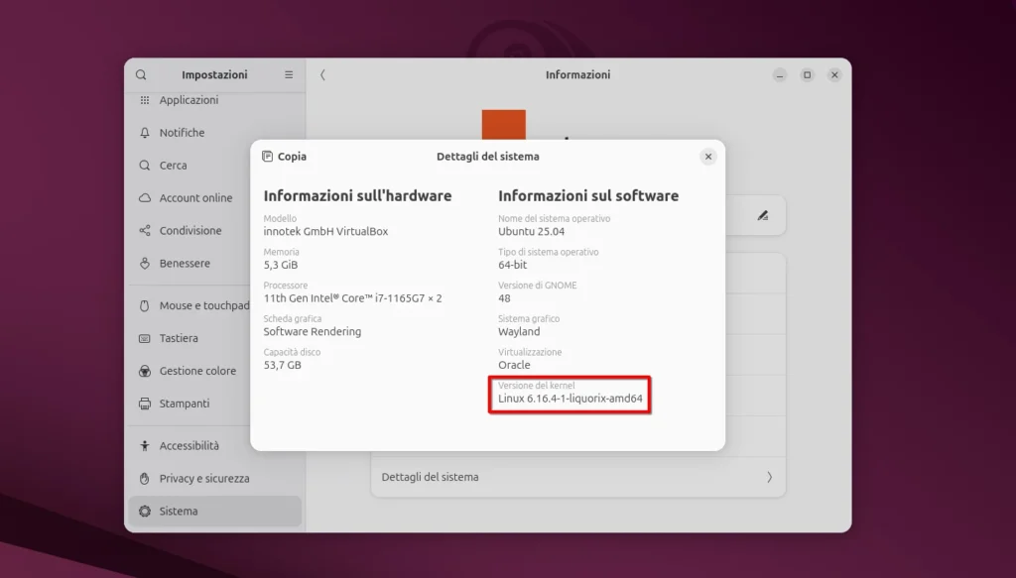Close the Dettagli del sistema dialog

pos(708,156)
